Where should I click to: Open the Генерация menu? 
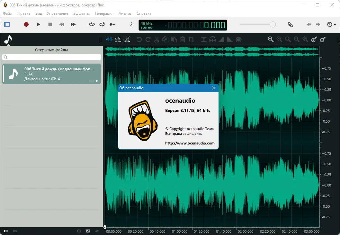[x=104, y=13]
